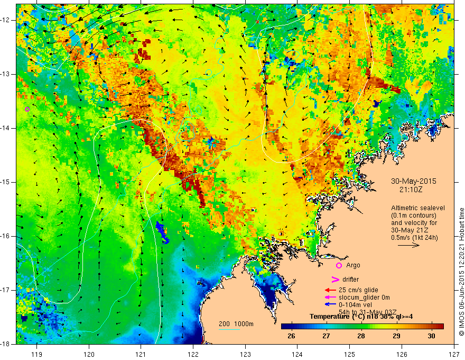Screen dimensions: 465x360
Task: Click the latitude label '-18'
Action: click(5, 344)
